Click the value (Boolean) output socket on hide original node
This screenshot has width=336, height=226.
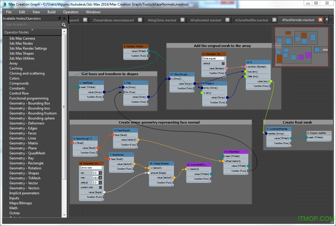tap(227, 68)
